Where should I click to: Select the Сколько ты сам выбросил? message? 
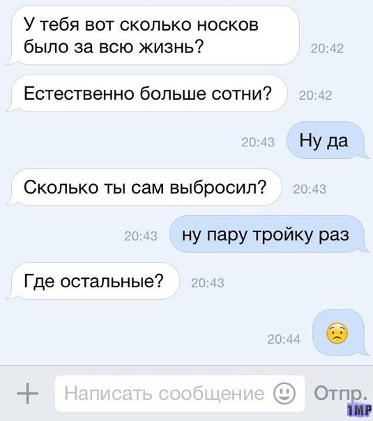[144, 187]
